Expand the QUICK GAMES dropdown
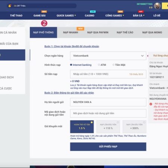Screen dimensions: 168x168 pyautogui.click(x=66, y=16)
